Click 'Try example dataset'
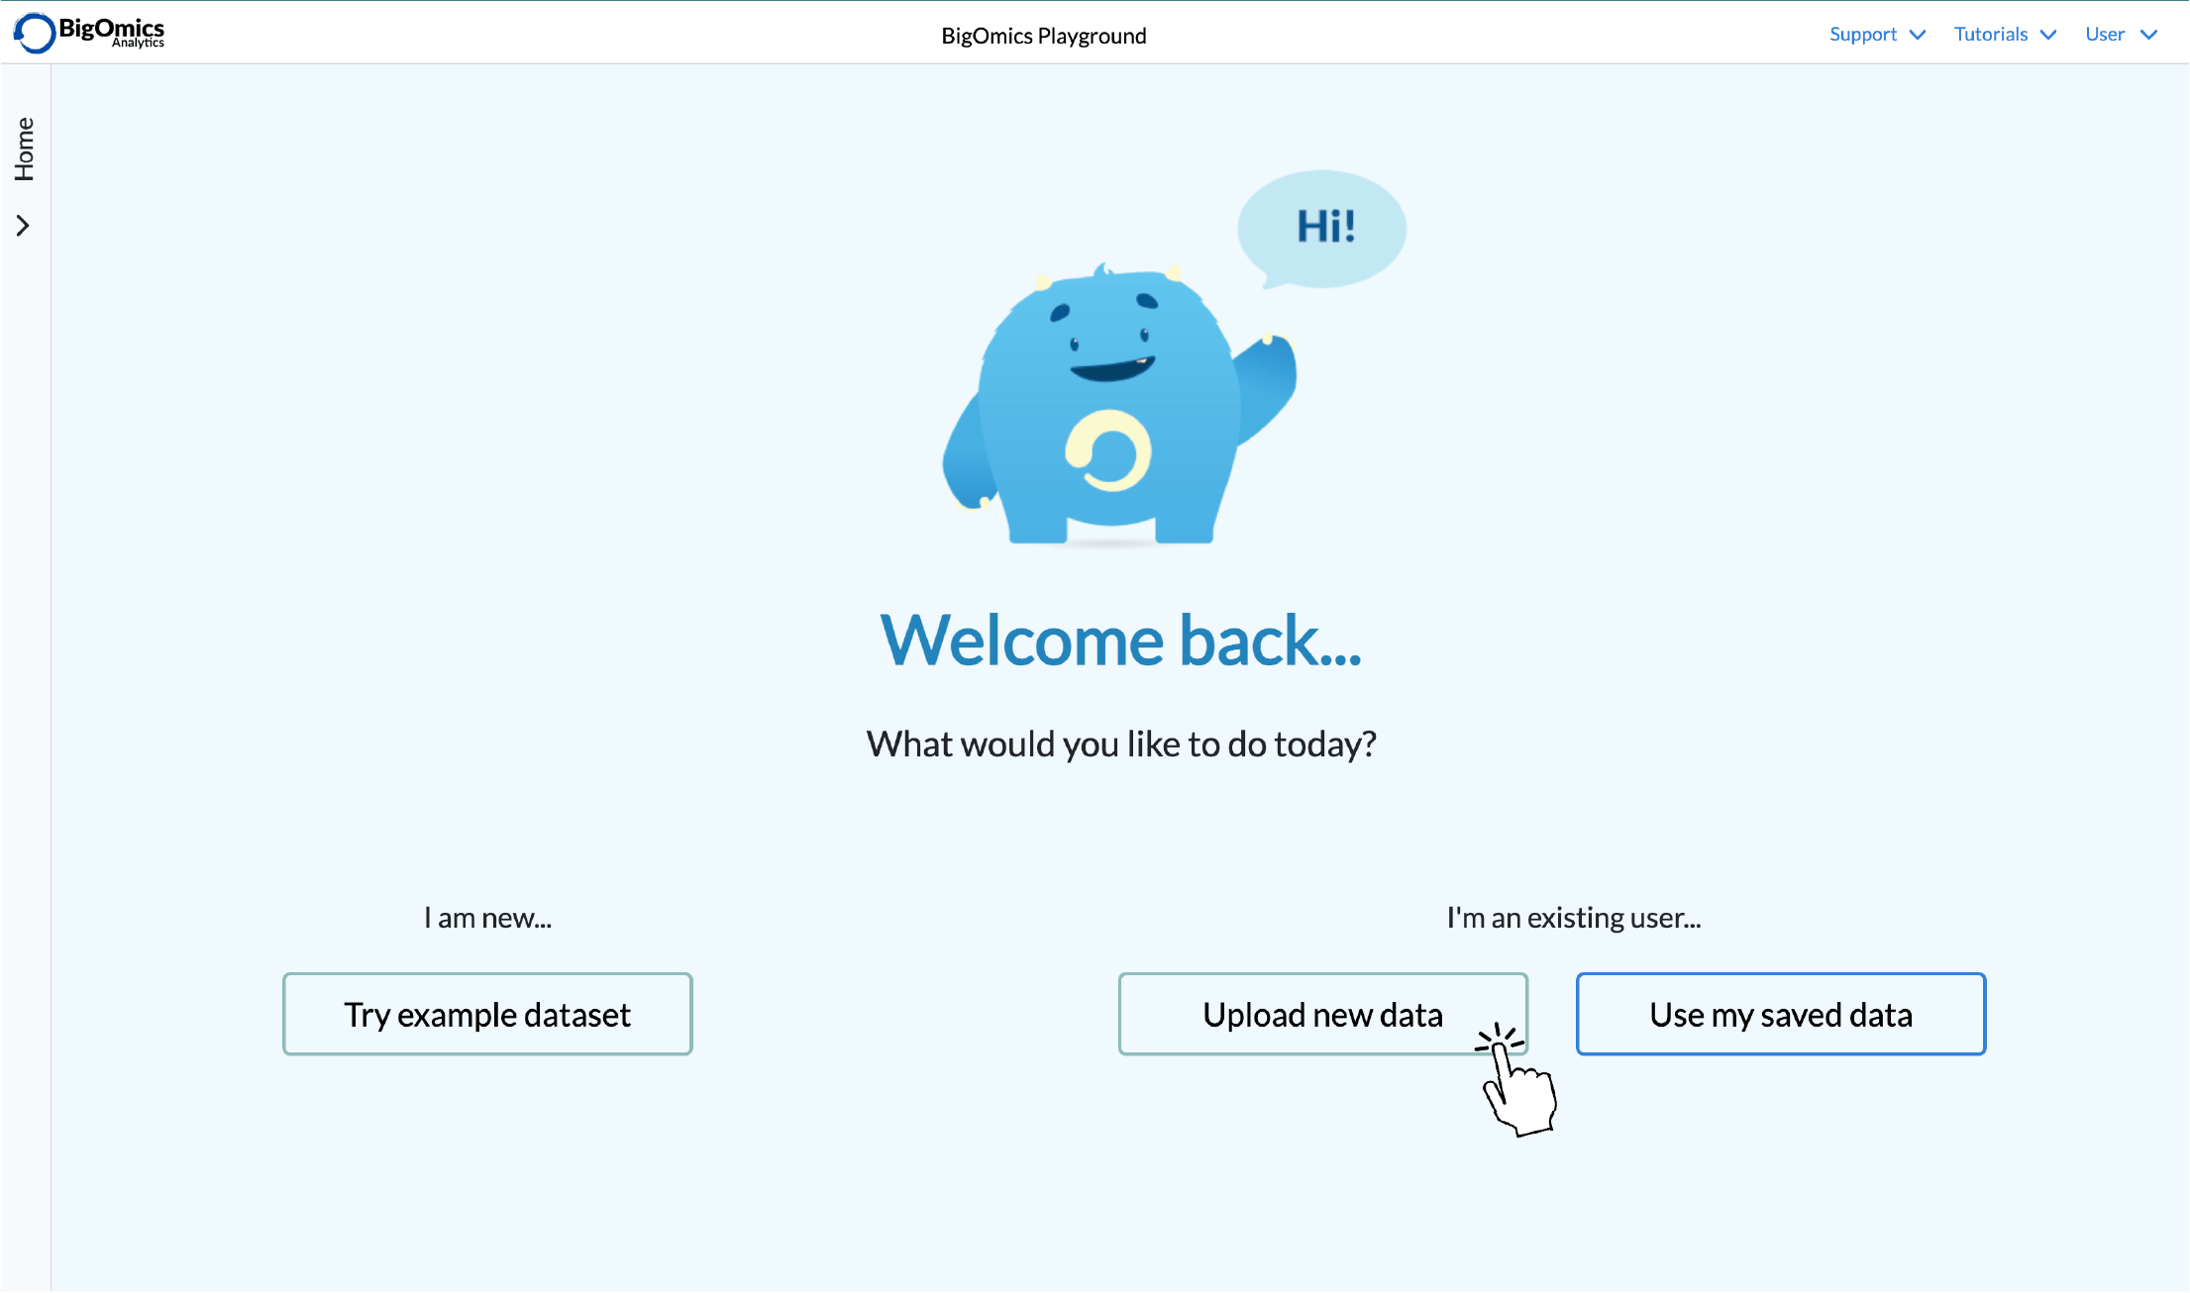The height and width of the screenshot is (1293, 2190). (486, 1014)
